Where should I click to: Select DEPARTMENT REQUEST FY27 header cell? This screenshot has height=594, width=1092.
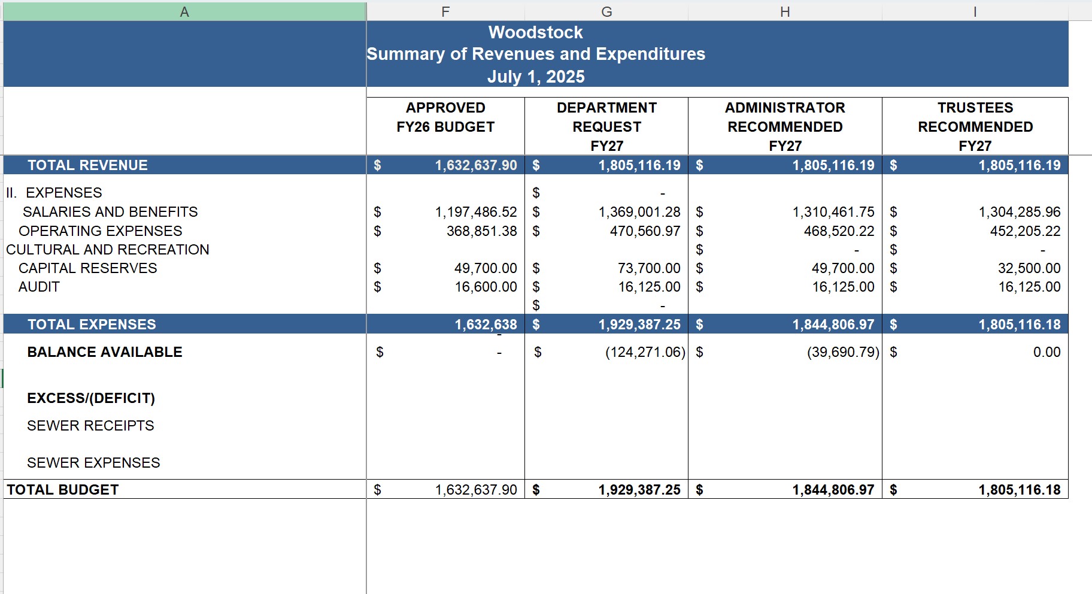pyautogui.click(x=606, y=126)
